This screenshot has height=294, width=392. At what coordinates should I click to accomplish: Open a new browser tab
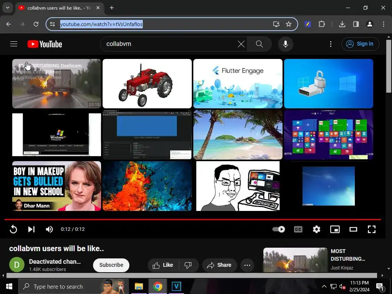click(x=112, y=8)
